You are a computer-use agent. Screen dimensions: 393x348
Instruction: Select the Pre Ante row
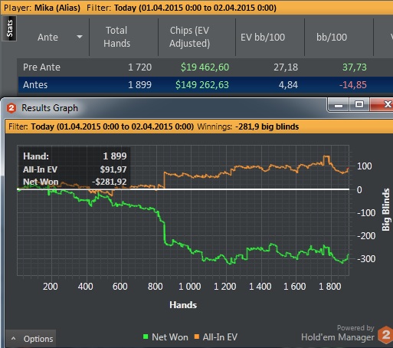(x=205, y=67)
